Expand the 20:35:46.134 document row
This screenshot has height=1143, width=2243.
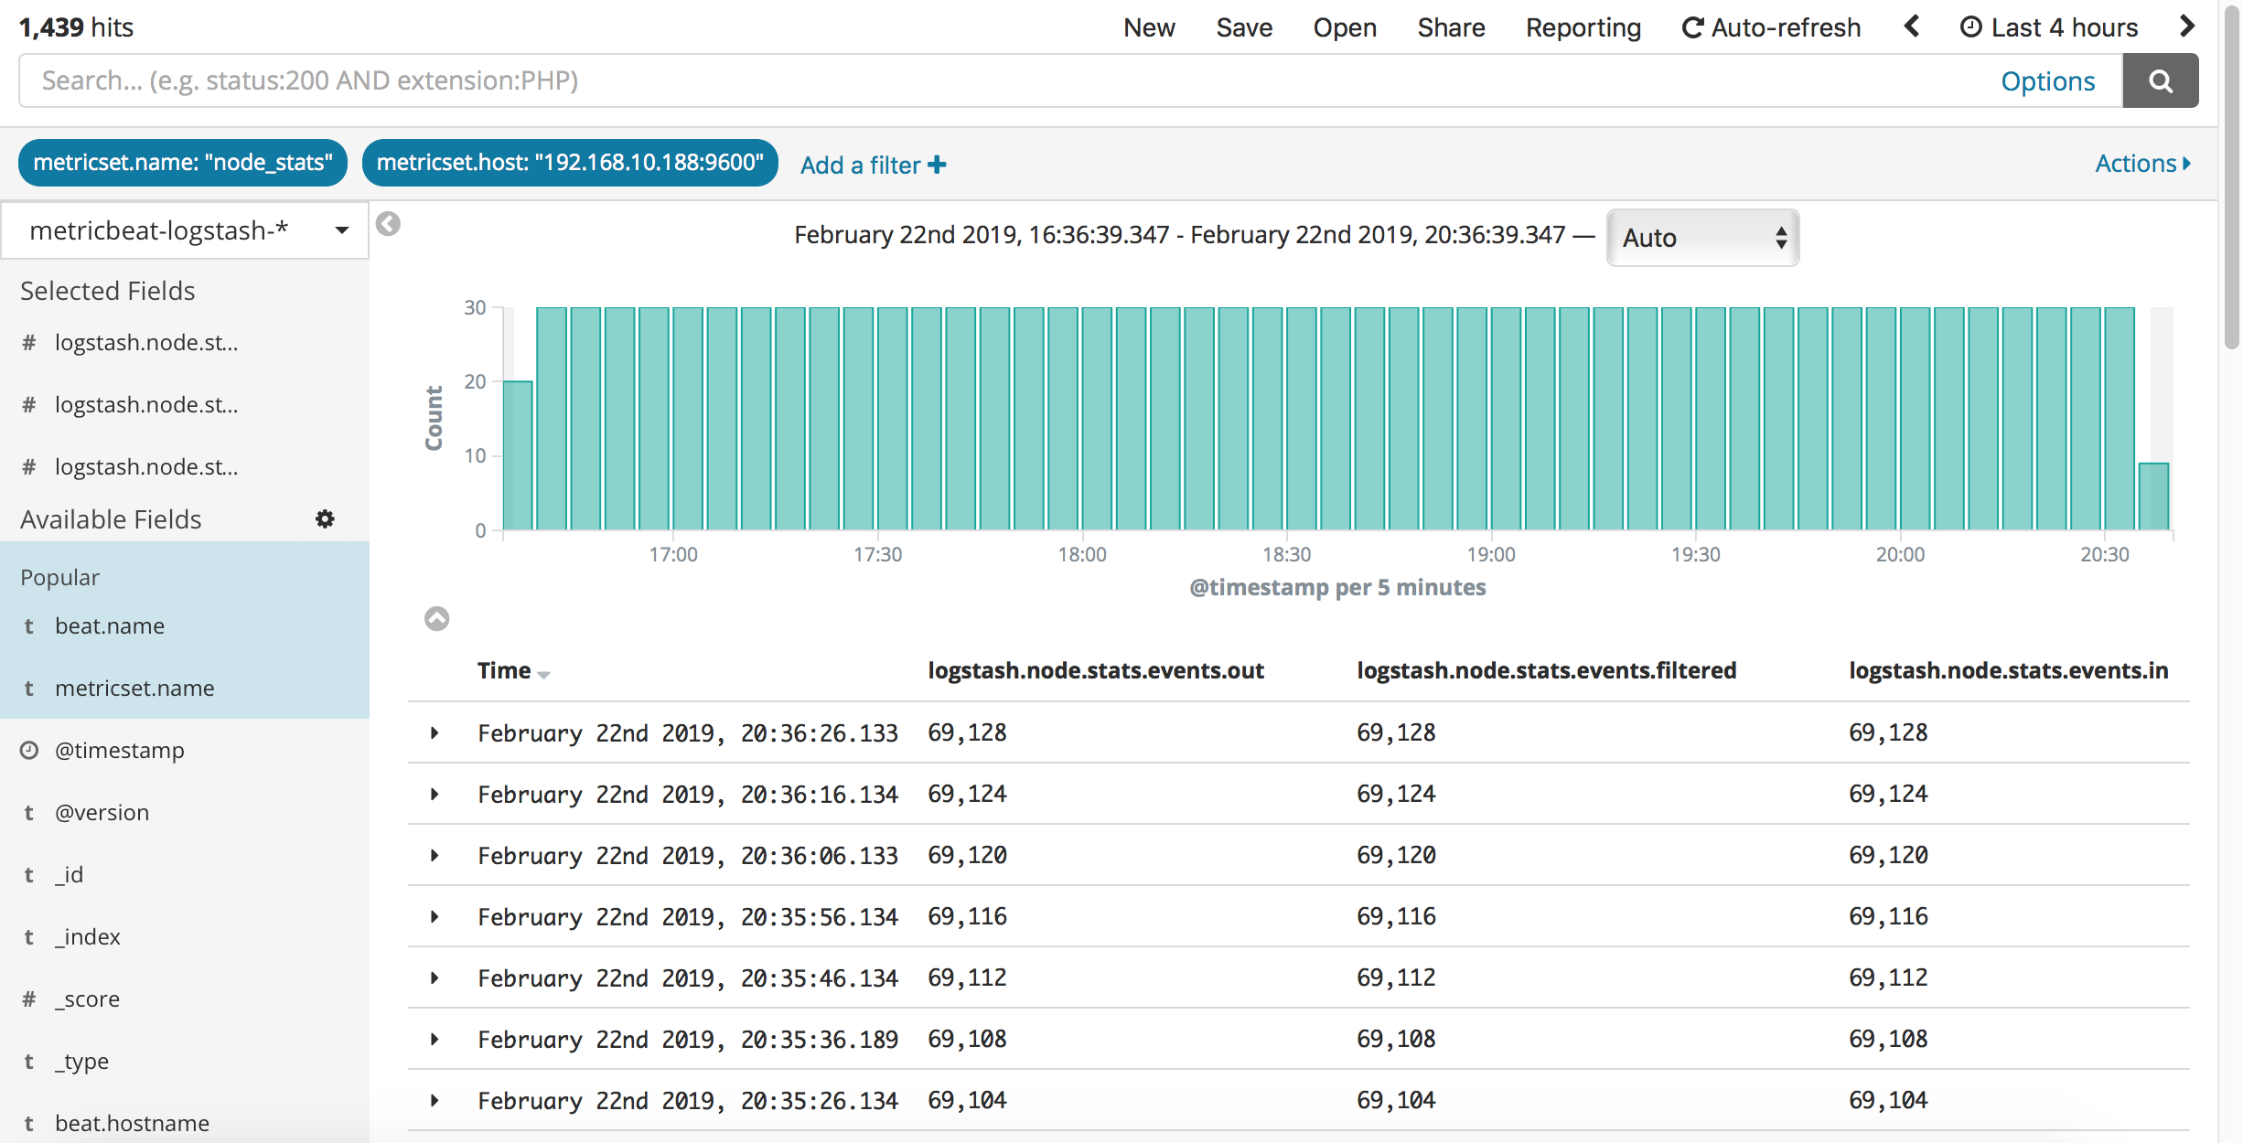(x=435, y=977)
